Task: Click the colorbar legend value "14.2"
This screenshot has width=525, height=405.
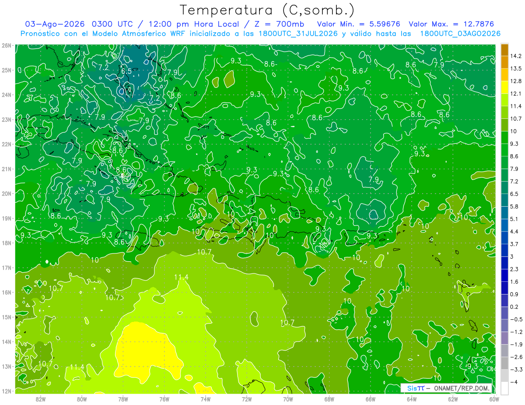Action: pos(516,56)
